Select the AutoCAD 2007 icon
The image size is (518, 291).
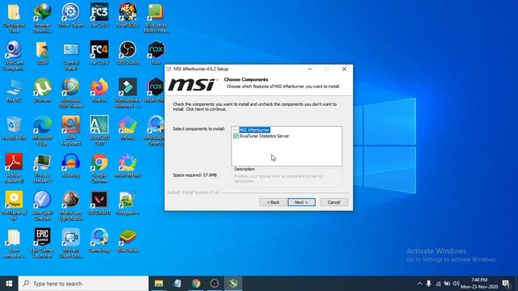point(99,131)
